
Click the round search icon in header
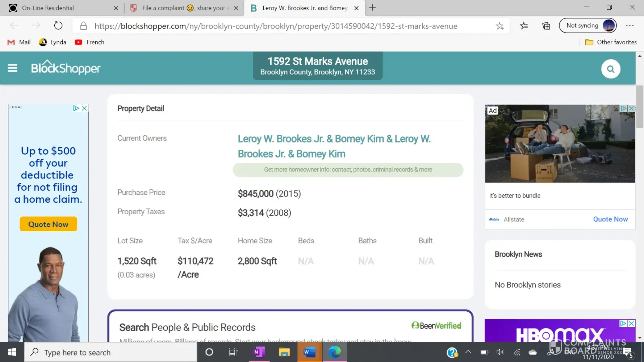(611, 69)
